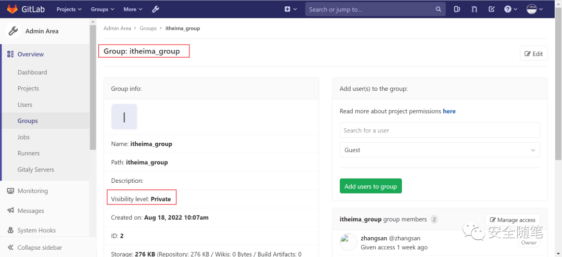
Task: Click the Overview grid icon
Action: [x=10, y=55]
